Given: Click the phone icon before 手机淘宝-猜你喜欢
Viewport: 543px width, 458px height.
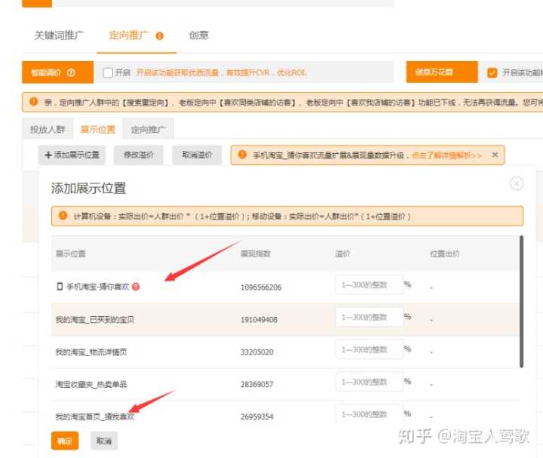Looking at the screenshot, I should pos(60,287).
